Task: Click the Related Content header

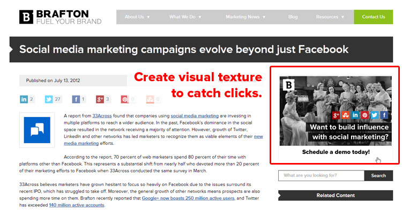Action: 336,196
